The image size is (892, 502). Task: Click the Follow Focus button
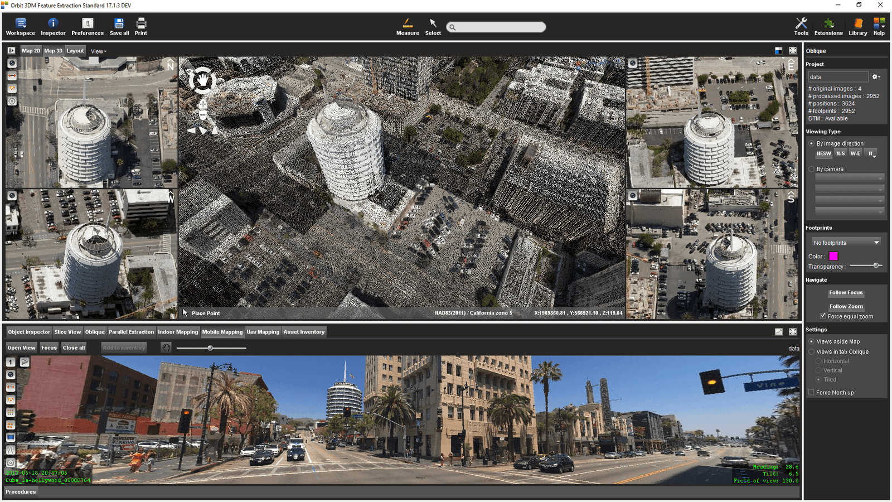(846, 292)
